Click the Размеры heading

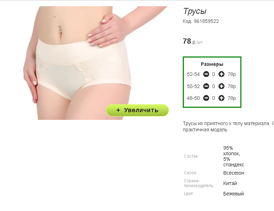[x=212, y=64]
